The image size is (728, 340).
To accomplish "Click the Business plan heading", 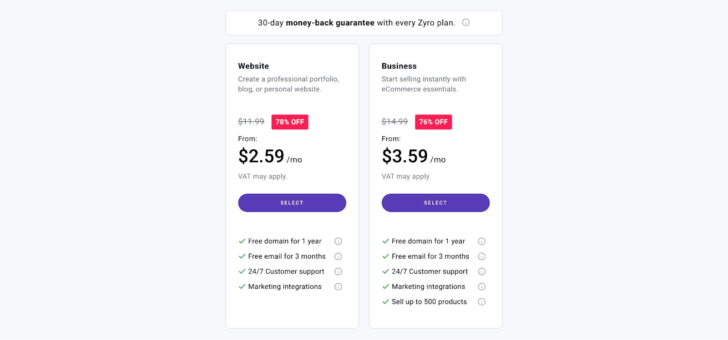I will tap(399, 66).
